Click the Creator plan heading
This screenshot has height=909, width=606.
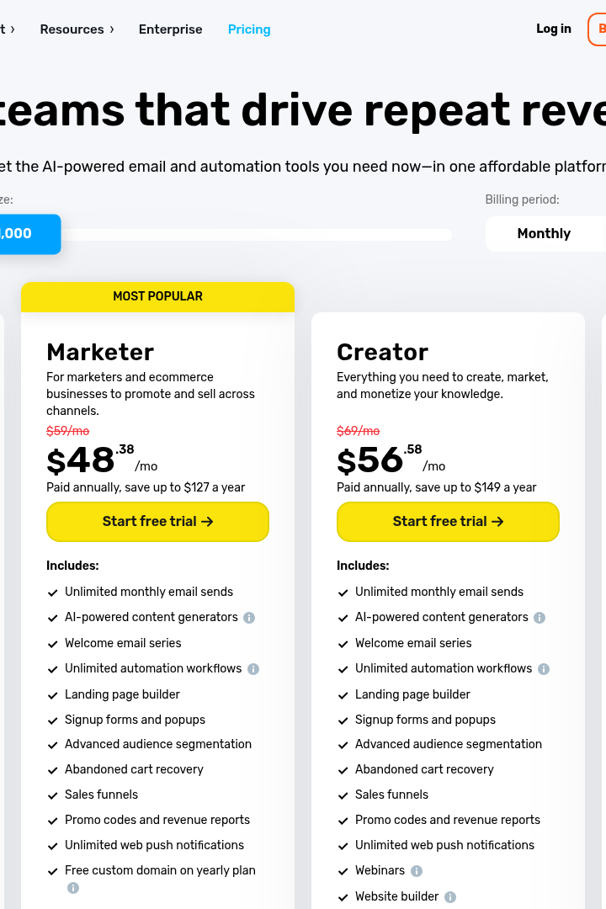[x=382, y=352]
